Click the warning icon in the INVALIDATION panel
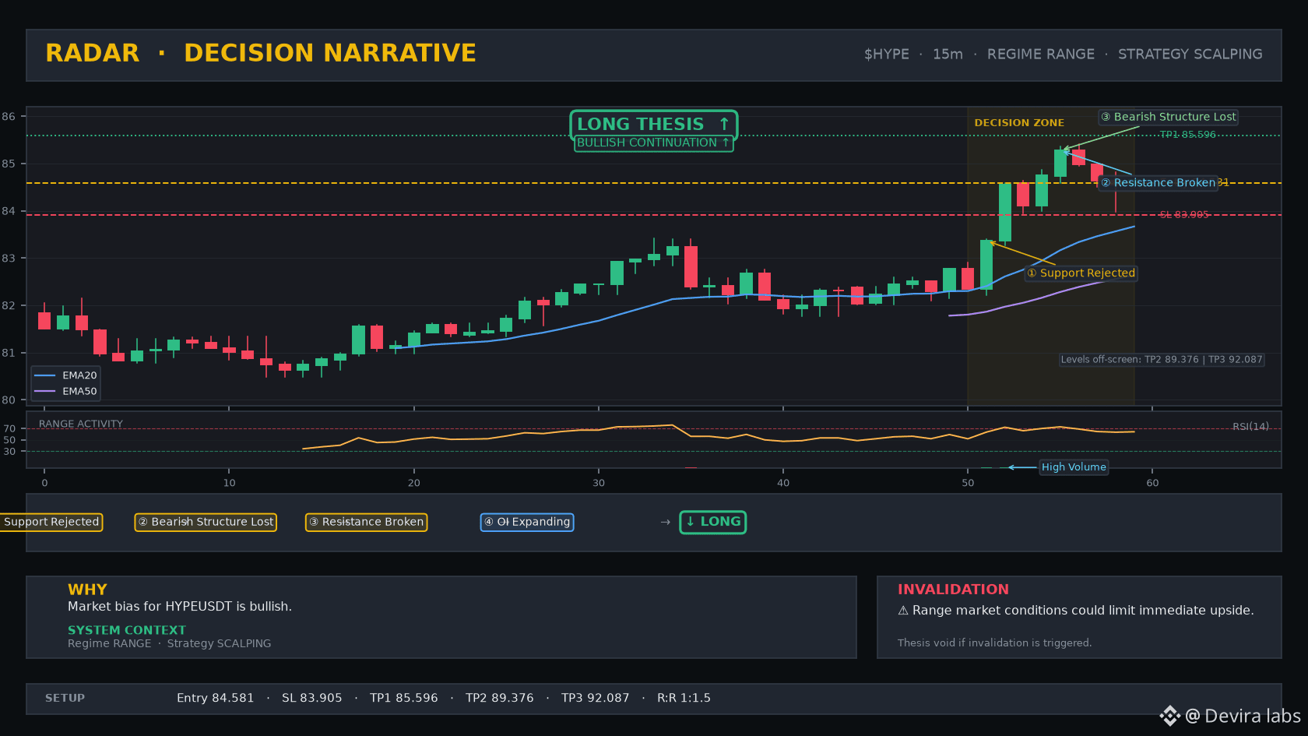 click(903, 611)
